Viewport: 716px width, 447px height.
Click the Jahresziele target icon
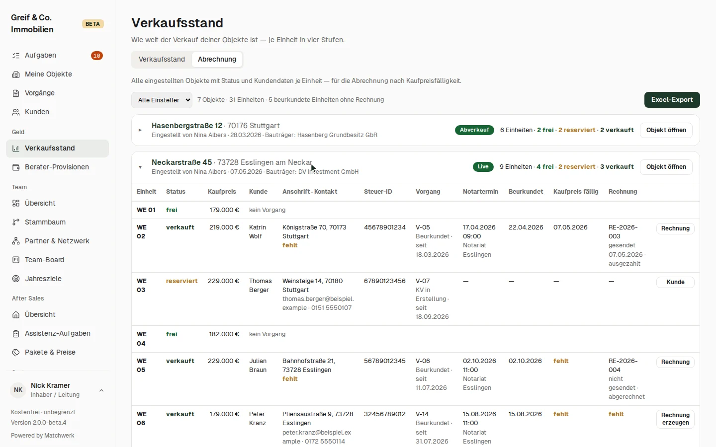pyautogui.click(x=16, y=279)
